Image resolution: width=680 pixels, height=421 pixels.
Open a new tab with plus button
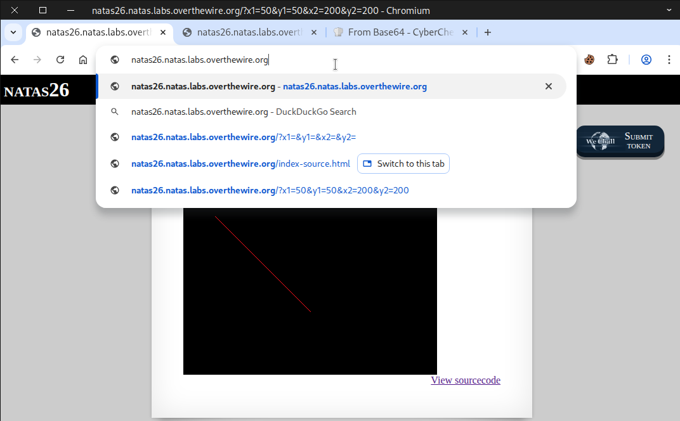point(488,32)
